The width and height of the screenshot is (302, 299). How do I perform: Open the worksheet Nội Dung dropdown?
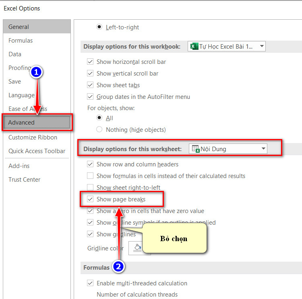point(228,149)
